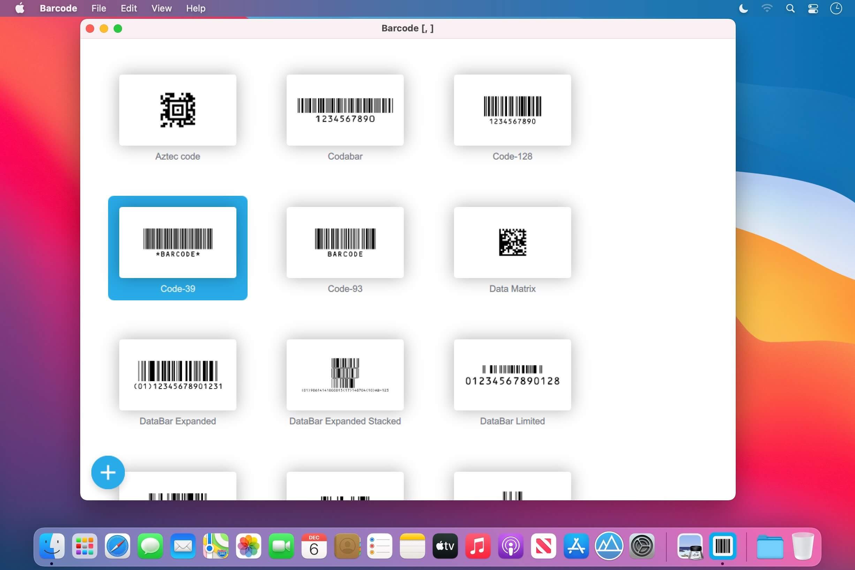The image size is (855, 570).
Task: Open the View menu
Action: tap(161, 8)
